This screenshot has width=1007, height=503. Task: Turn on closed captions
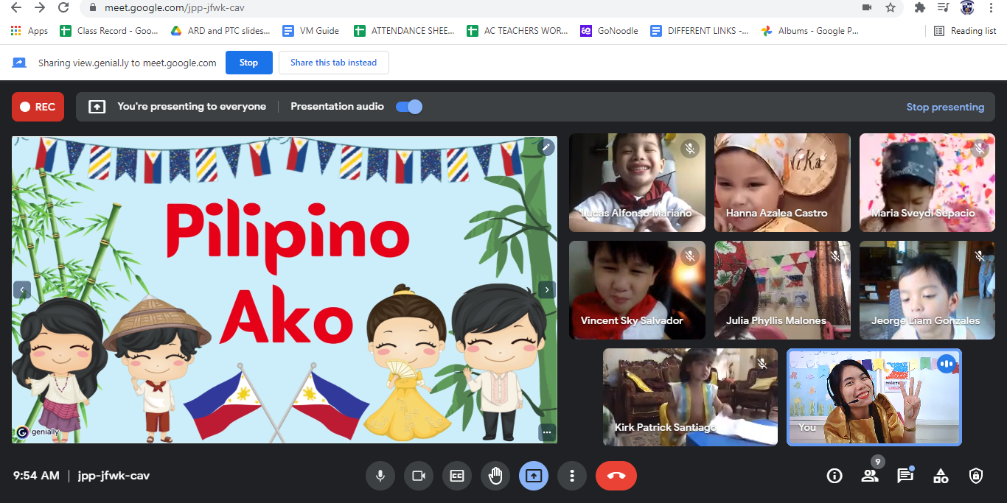coord(457,476)
